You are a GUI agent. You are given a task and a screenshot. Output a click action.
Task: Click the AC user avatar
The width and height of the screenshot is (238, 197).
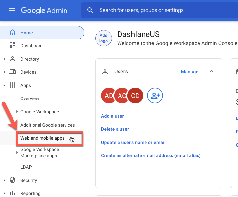coord(121,96)
